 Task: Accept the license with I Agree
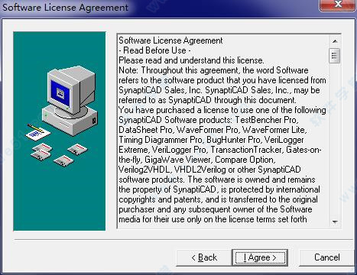pos(260,257)
